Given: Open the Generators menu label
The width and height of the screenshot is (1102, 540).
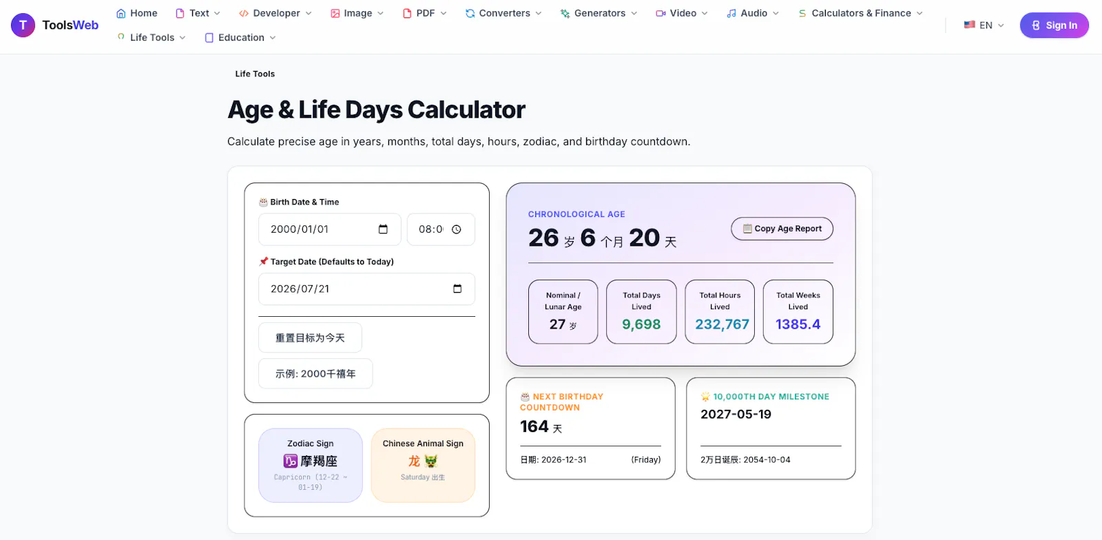Looking at the screenshot, I should (x=600, y=13).
